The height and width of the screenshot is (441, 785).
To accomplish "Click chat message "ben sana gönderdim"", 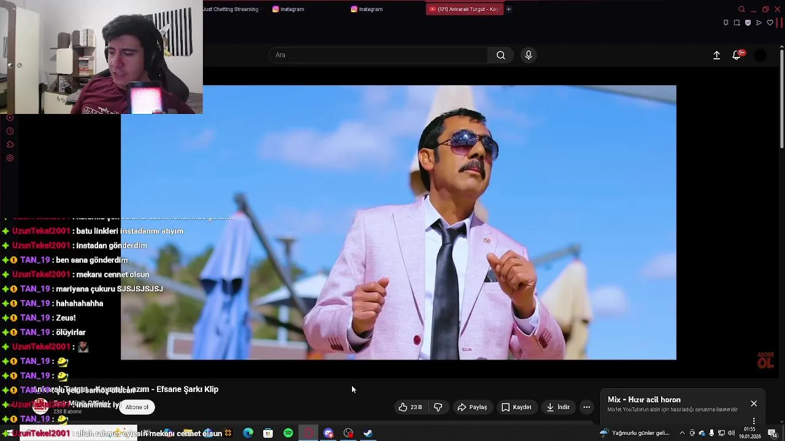I will click(91, 260).
